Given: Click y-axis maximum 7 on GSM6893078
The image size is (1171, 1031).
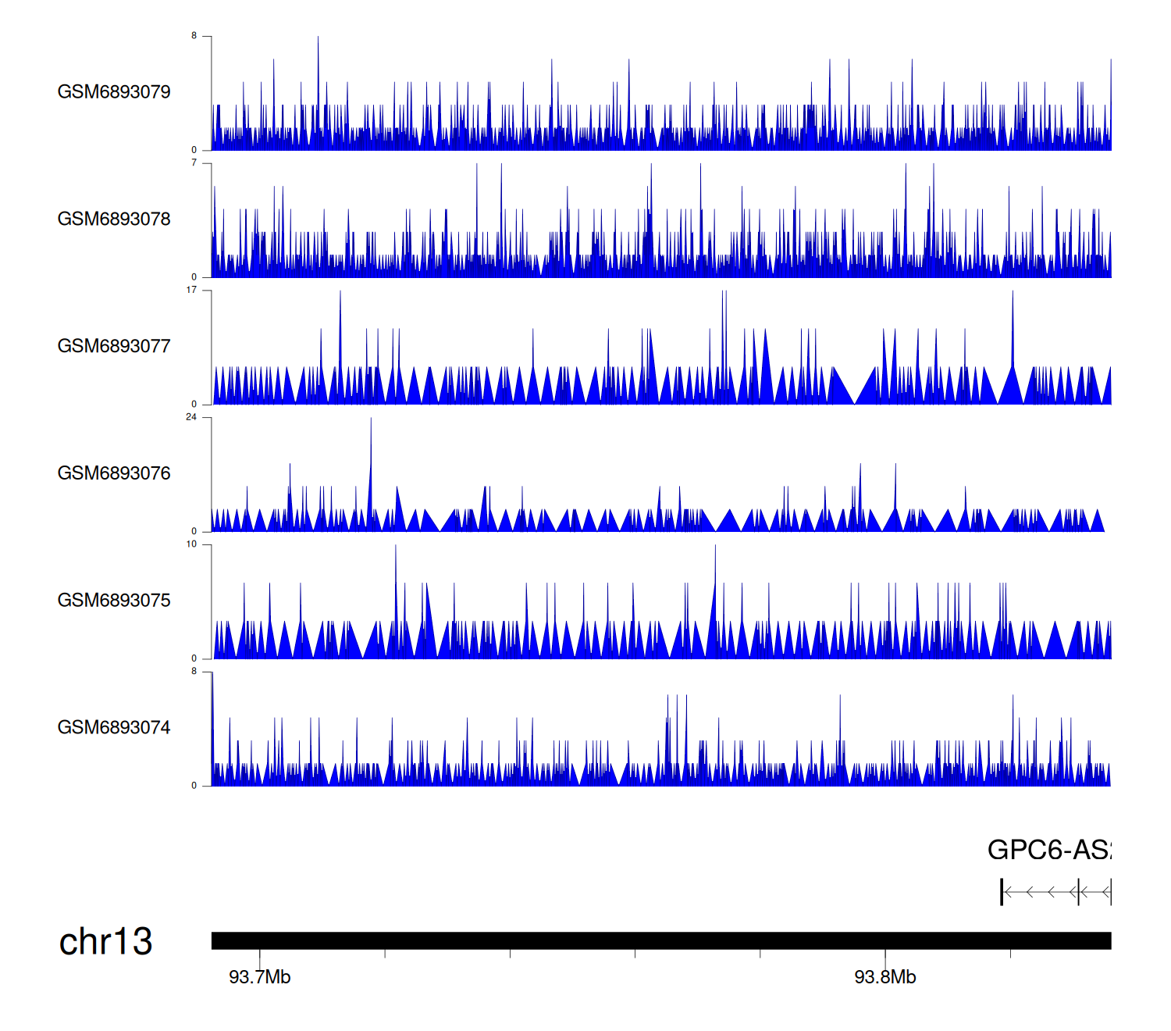Looking at the screenshot, I should [194, 163].
